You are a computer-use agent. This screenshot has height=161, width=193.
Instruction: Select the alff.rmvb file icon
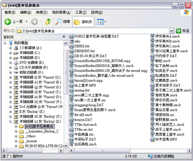coord(71,115)
